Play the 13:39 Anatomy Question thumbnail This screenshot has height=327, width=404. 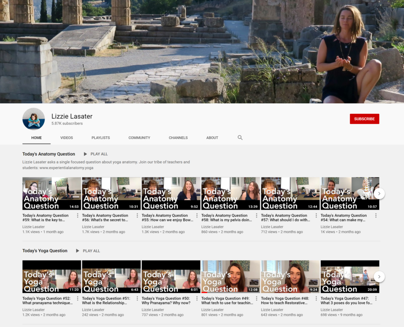pos(230,193)
